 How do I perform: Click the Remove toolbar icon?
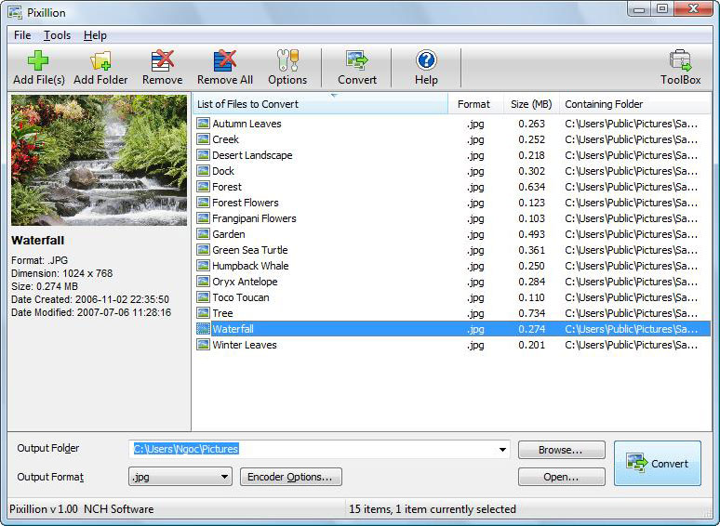163,60
